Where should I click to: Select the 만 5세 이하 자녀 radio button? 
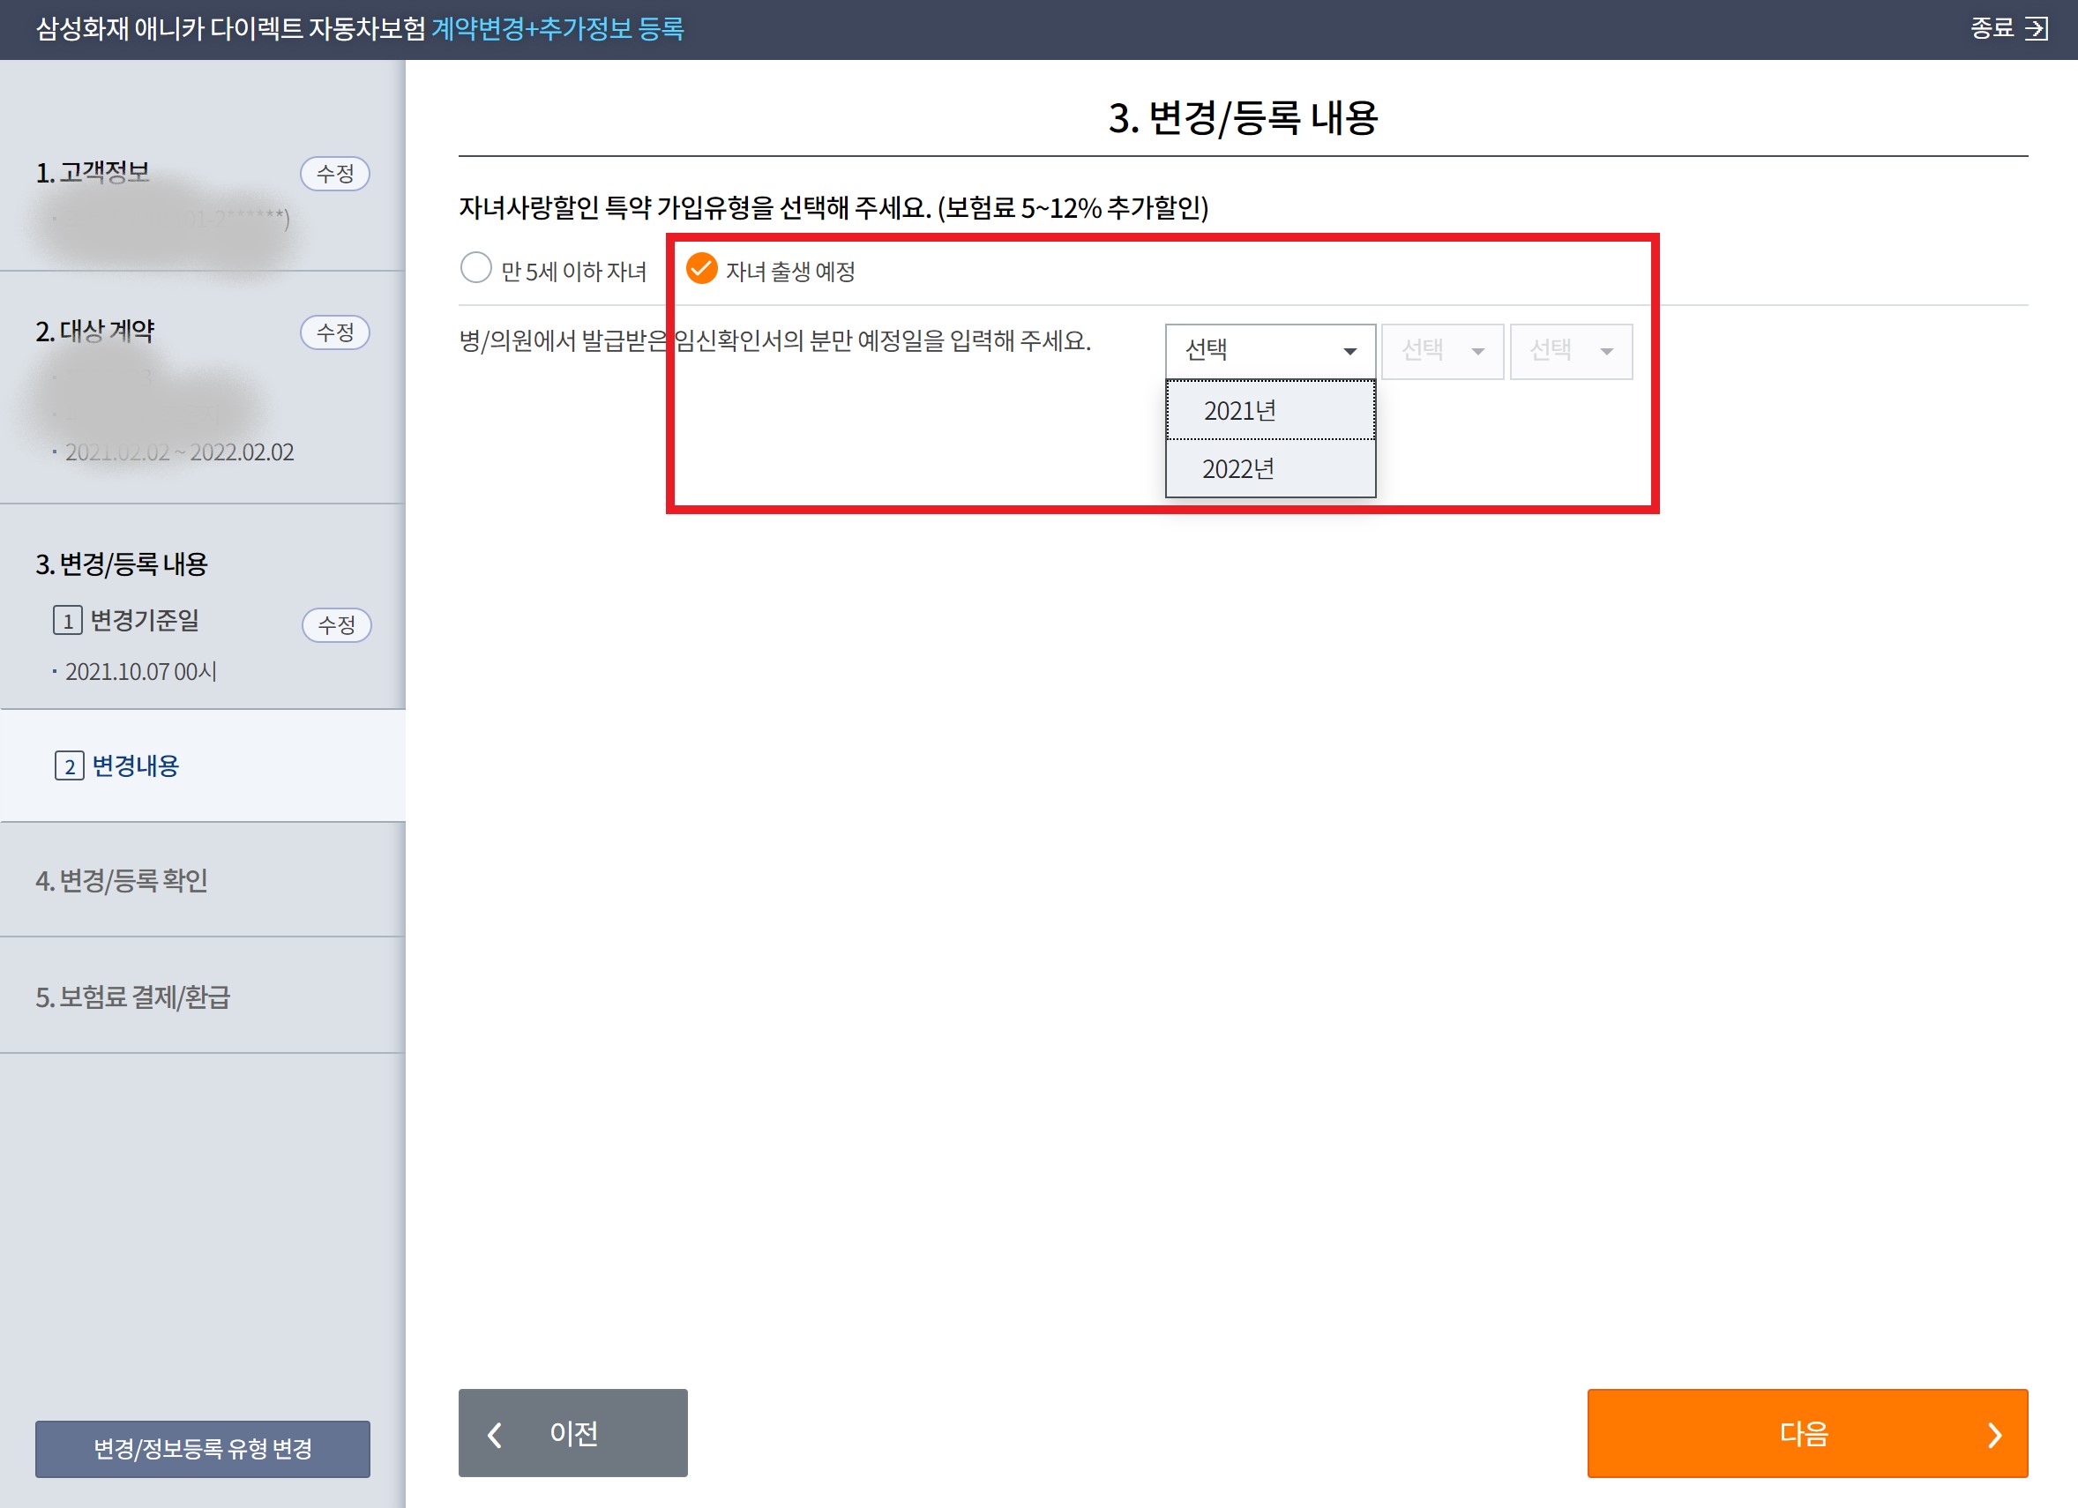475,268
